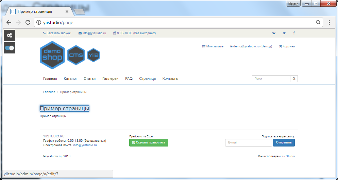The image size is (338, 180).
Task: Open the Каталог menu item
Action: pos(70,79)
